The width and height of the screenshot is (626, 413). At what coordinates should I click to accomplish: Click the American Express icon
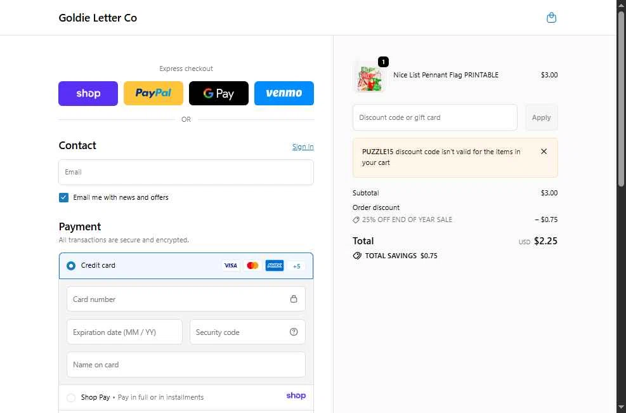coord(275,266)
